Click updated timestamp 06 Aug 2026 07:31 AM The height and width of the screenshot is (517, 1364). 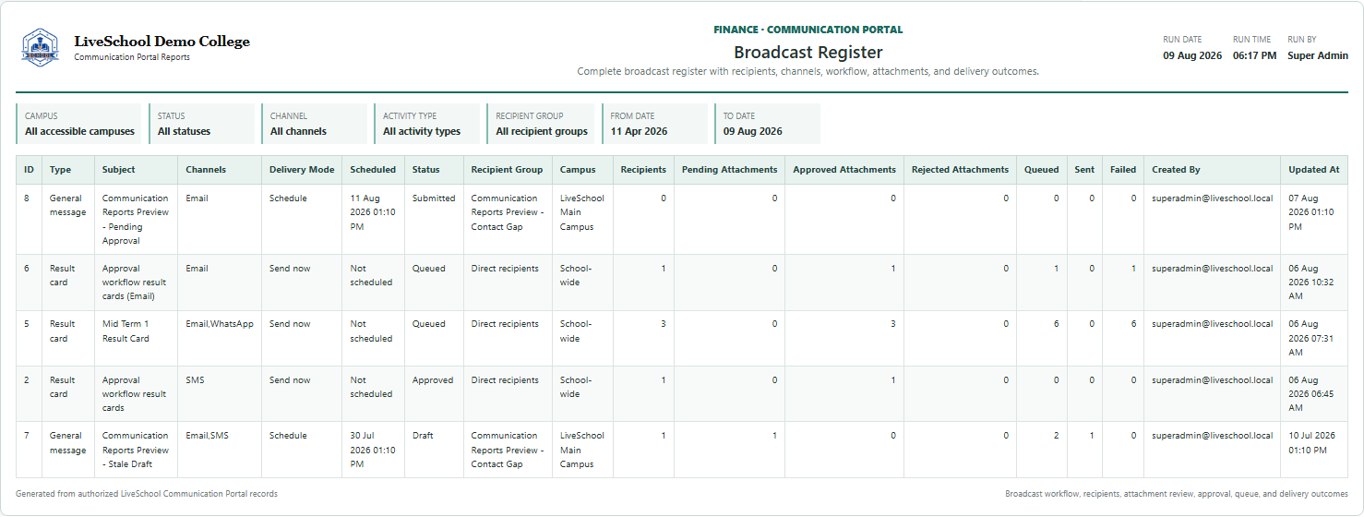coord(1311,338)
